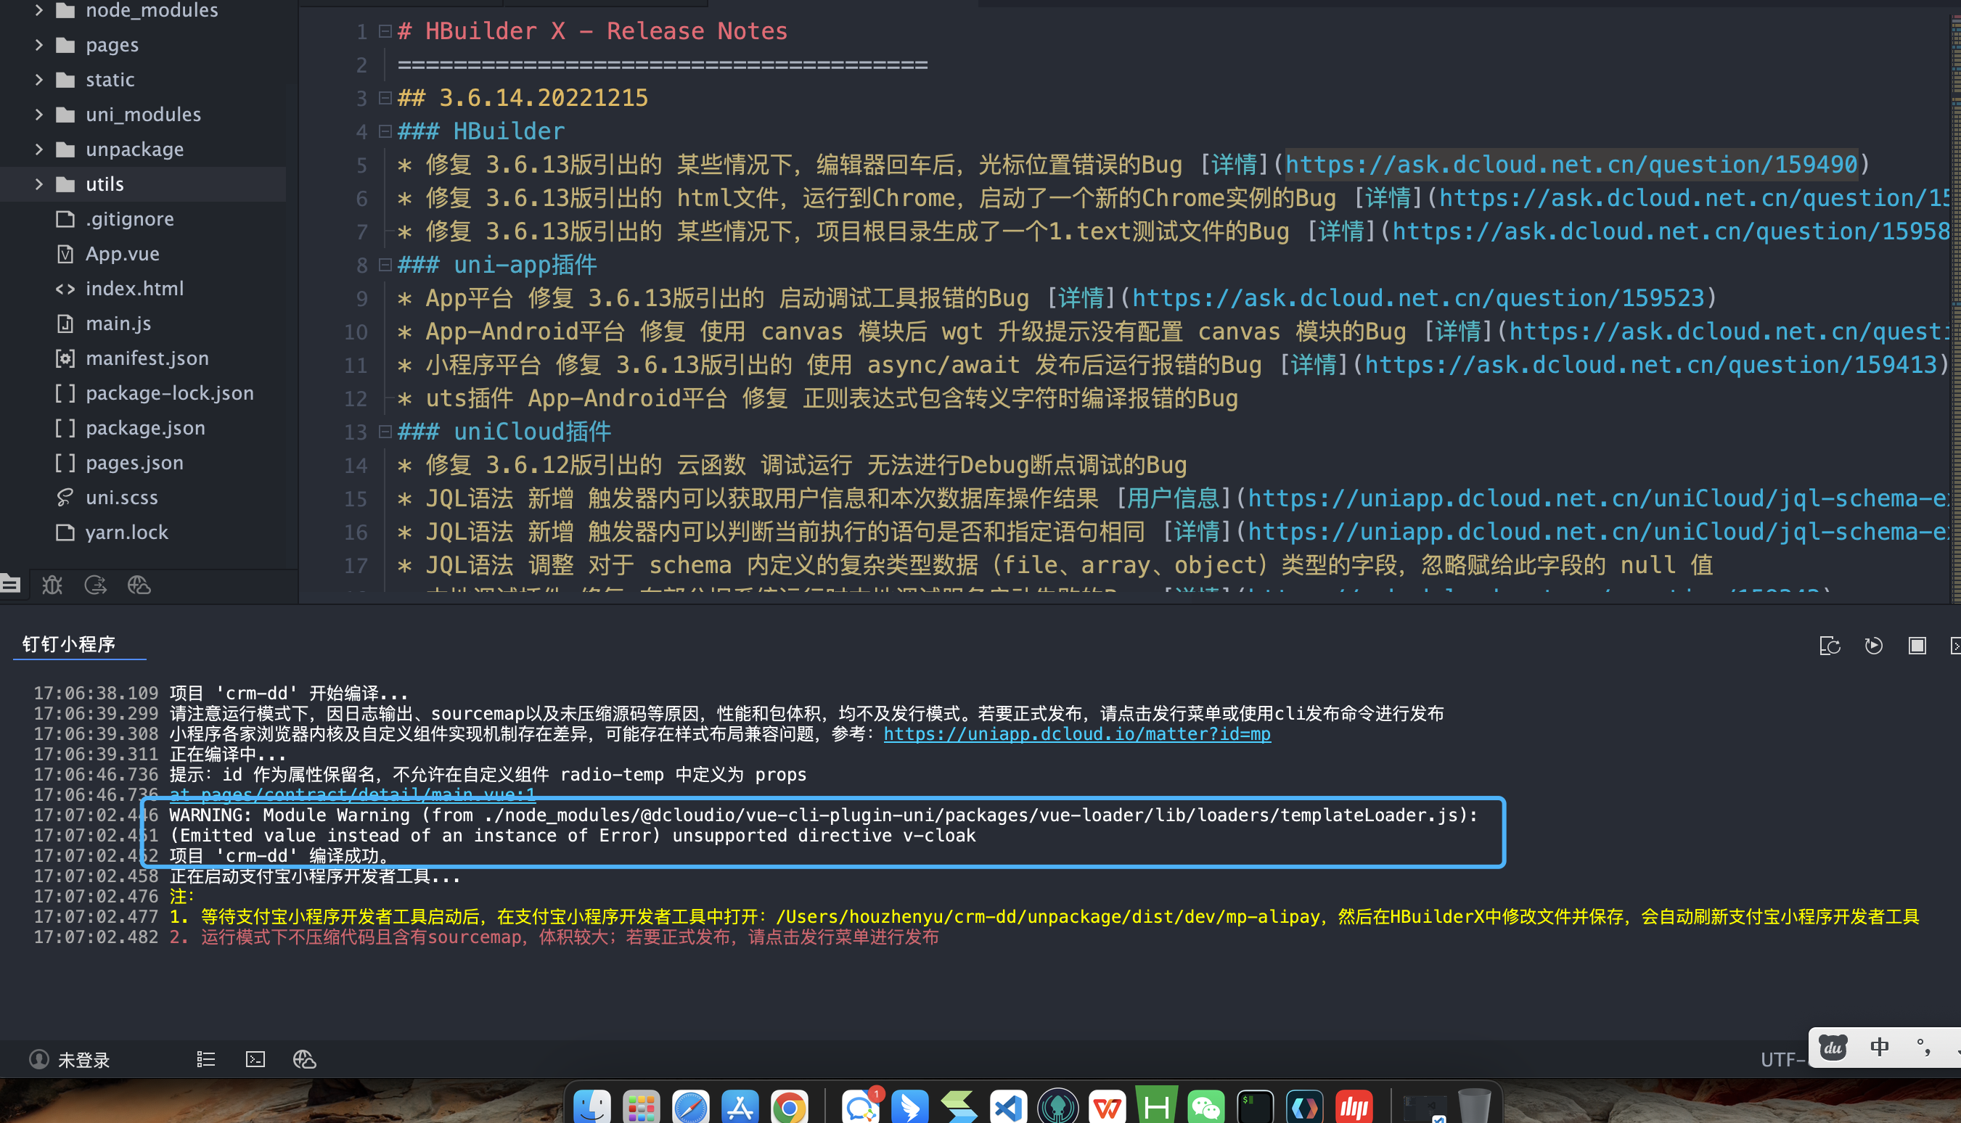
Task: Click the console rerun play icon
Action: tap(1873, 646)
